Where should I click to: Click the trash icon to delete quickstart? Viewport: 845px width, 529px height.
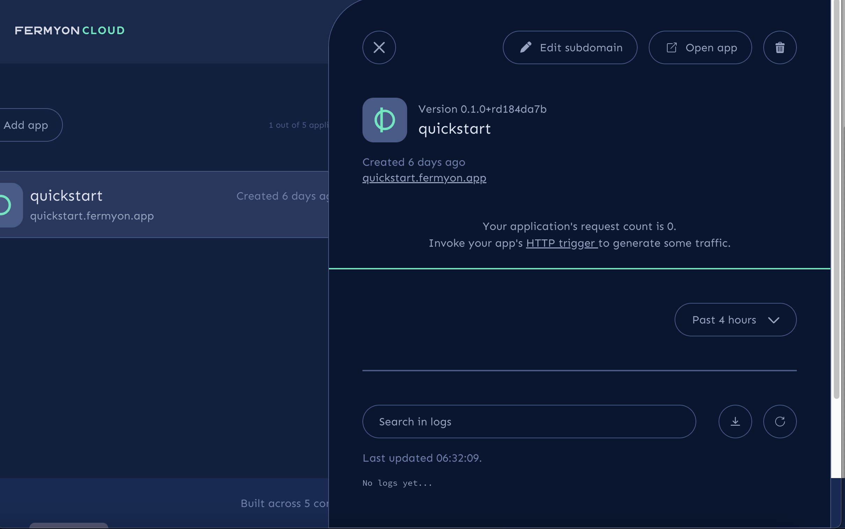[780, 47]
